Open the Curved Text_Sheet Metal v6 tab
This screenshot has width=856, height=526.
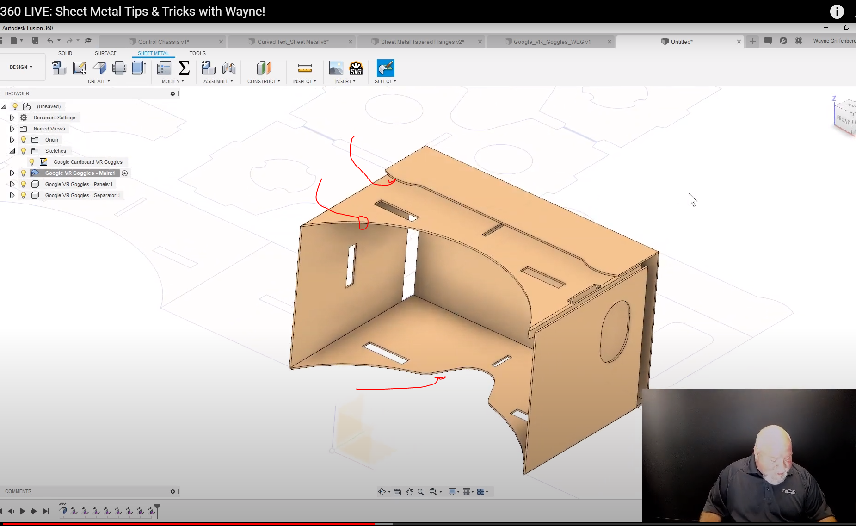[x=292, y=42]
